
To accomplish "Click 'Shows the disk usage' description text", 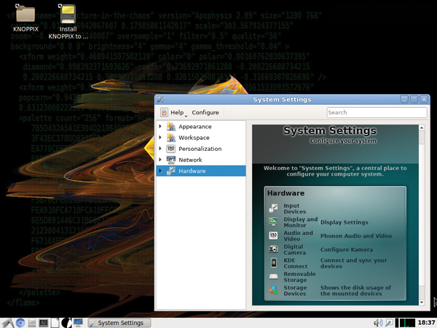I will click(x=355, y=290).
